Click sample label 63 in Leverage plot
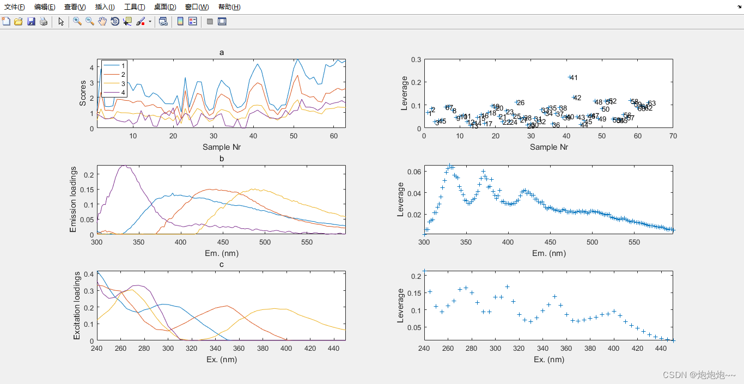This screenshot has width=744, height=384. coord(652,103)
